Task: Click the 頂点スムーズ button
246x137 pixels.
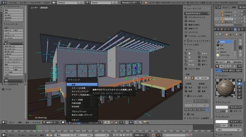Action: [x=14, y=35]
